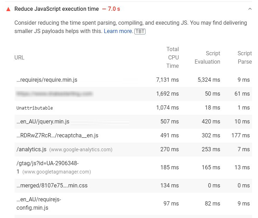Open the require.min.js script URL

click(47, 80)
